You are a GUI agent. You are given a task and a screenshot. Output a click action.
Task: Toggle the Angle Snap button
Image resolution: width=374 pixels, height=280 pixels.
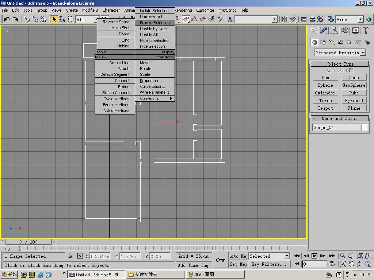coord(194,19)
